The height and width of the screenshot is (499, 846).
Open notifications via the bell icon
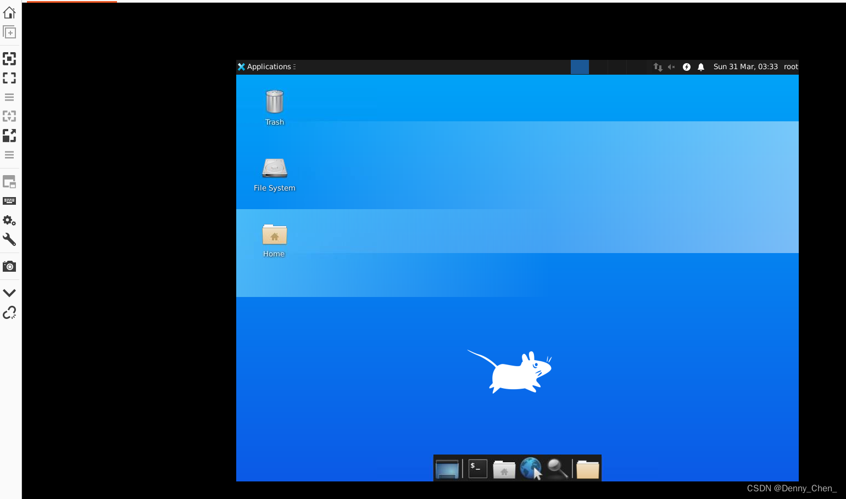coord(701,67)
